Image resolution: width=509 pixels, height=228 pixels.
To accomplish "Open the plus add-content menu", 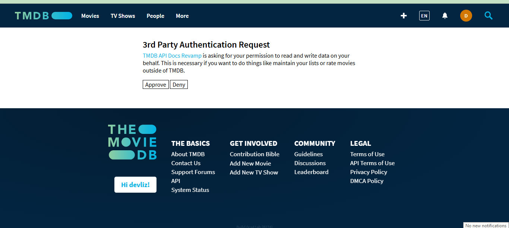I will pos(404,16).
